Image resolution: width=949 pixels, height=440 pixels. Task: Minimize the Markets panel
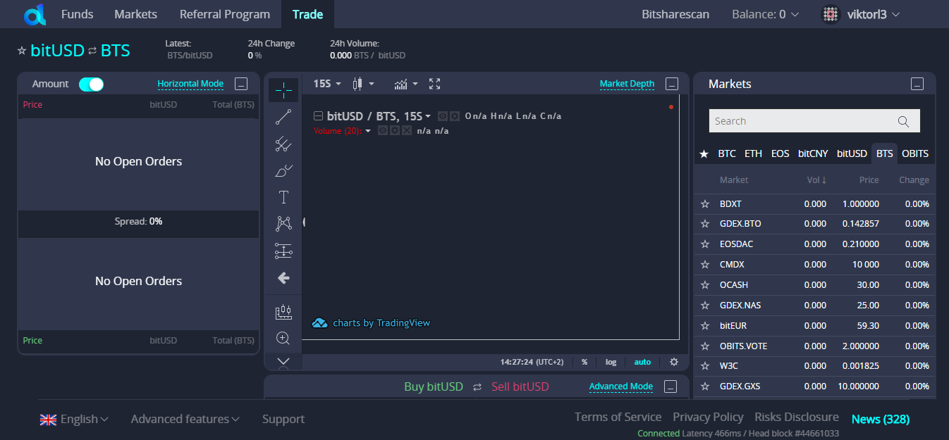917,84
